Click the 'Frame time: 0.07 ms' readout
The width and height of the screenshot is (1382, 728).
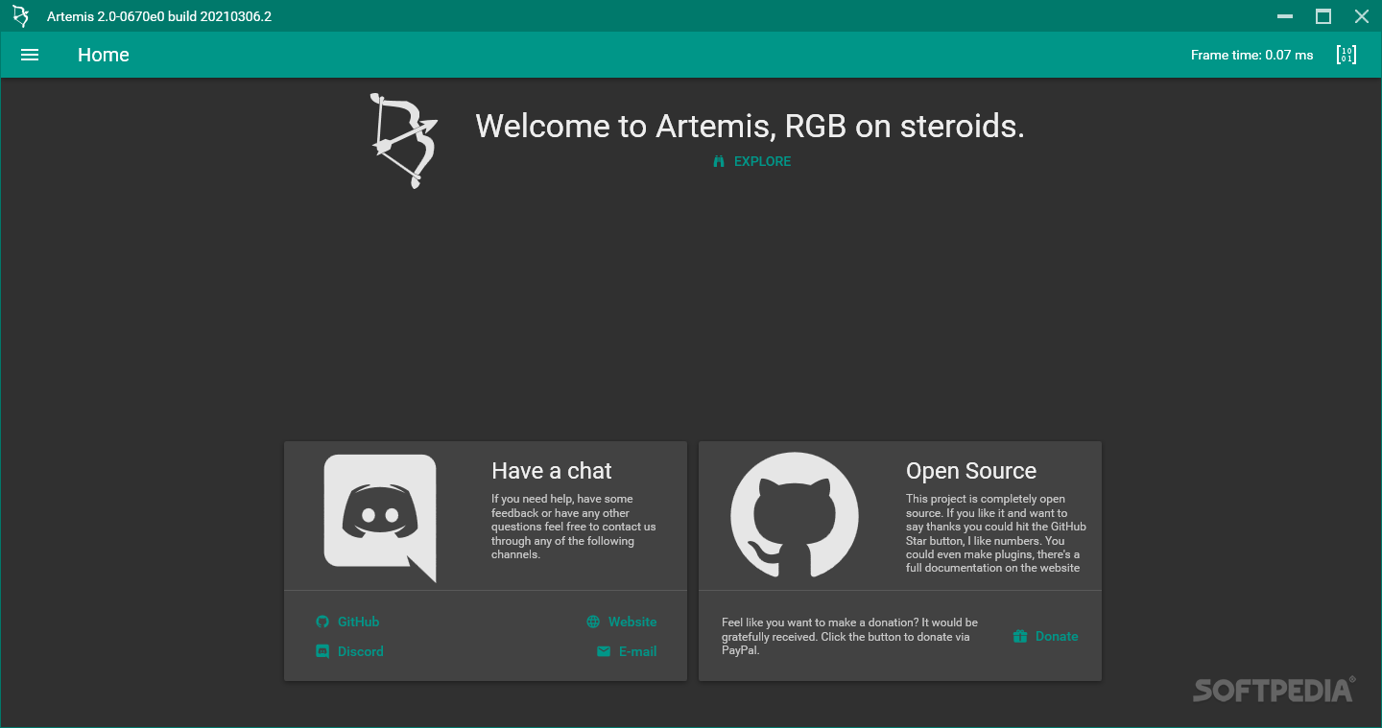(1251, 55)
